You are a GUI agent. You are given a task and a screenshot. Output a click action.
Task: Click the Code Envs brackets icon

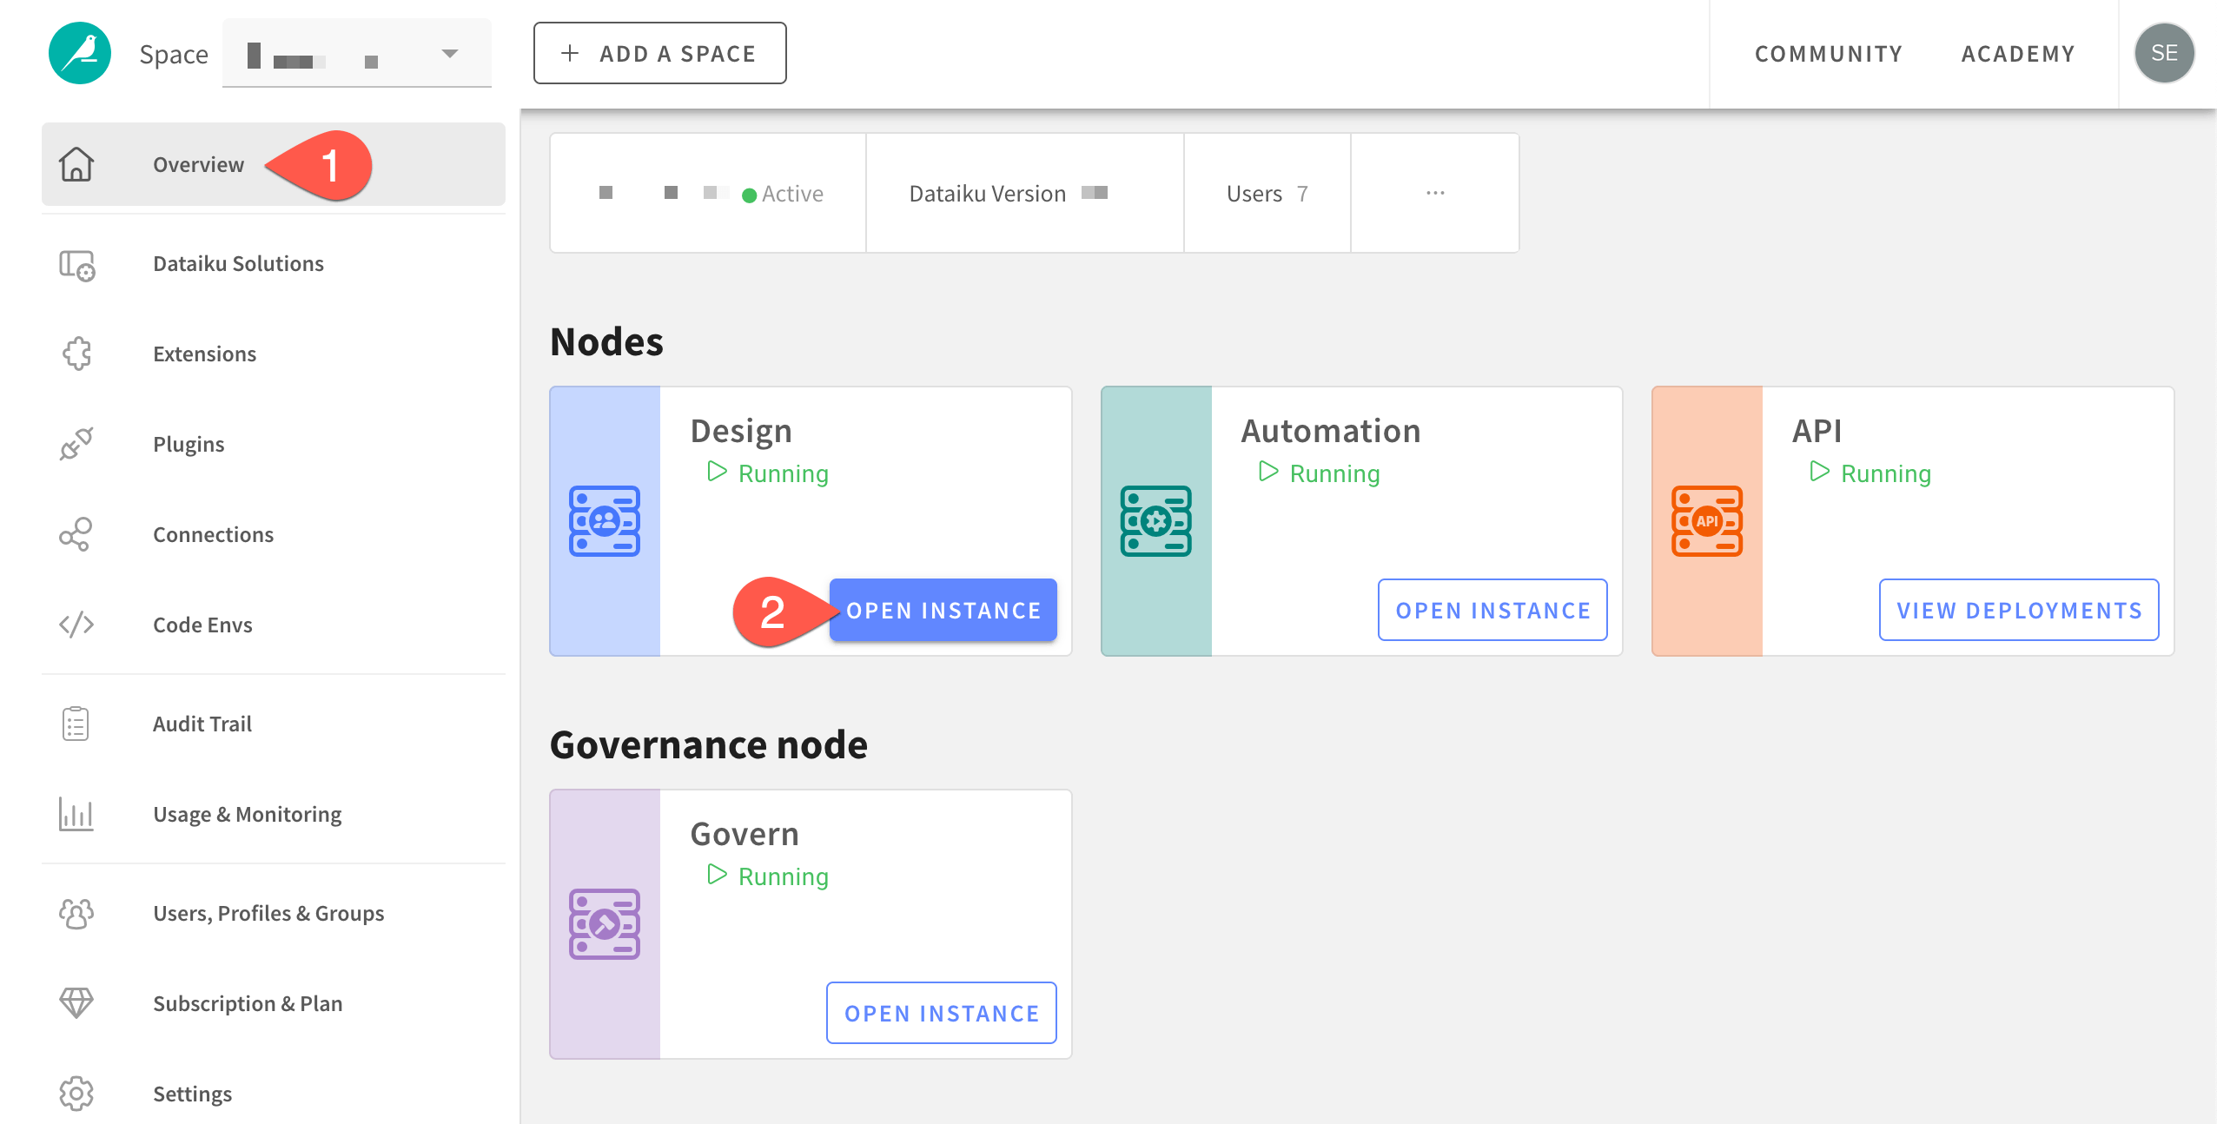(76, 625)
